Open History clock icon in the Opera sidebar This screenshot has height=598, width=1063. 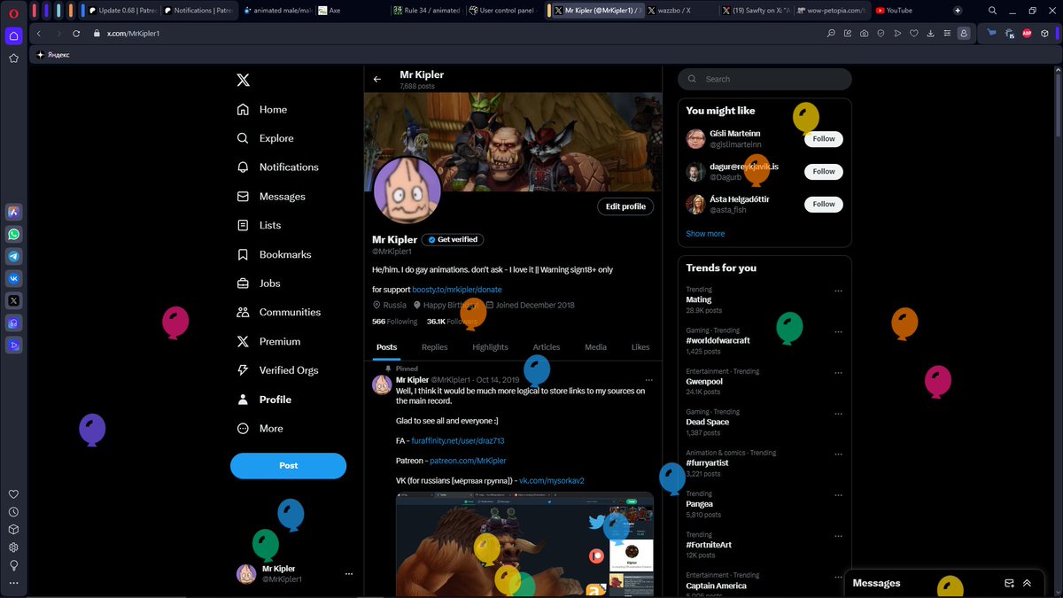(13, 512)
